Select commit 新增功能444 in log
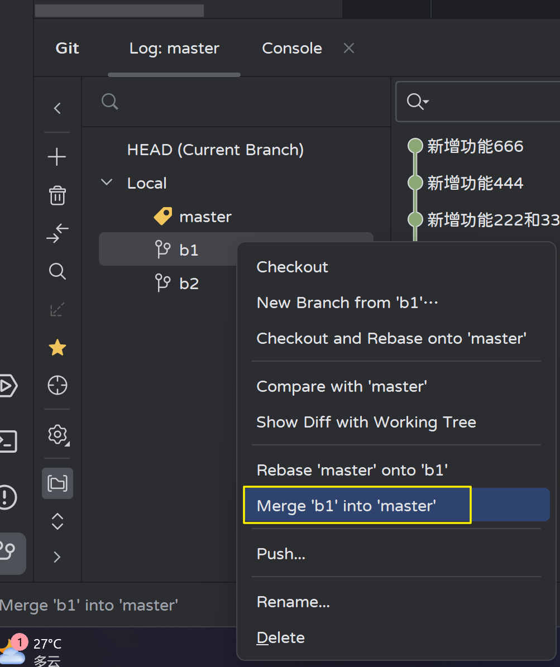Viewport: 560px width, 667px height. pyautogui.click(x=475, y=183)
